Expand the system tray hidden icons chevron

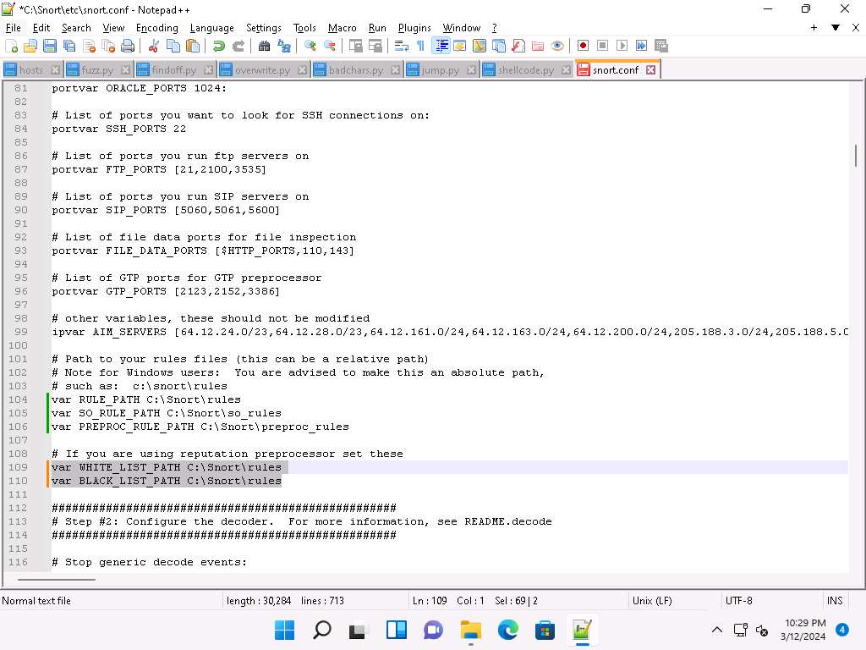pyautogui.click(x=717, y=630)
